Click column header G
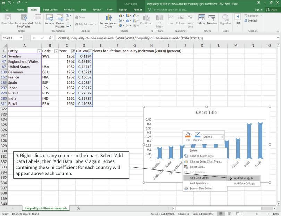281x216 pixels. (134, 45)
